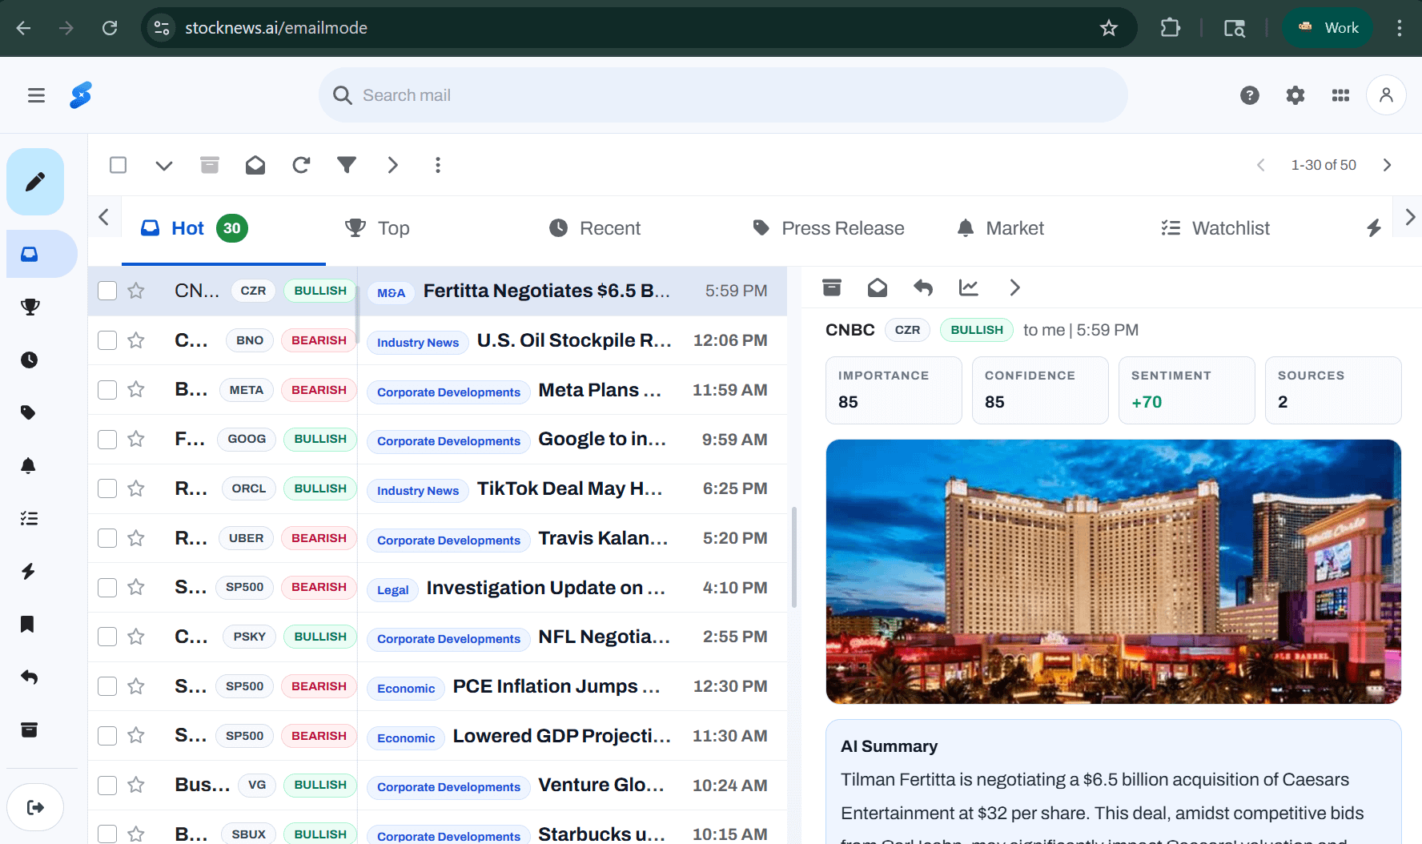Image resolution: width=1422 pixels, height=844 pixels.
Task: Expand the selection dropdown chevron
Action: [163, 165]
